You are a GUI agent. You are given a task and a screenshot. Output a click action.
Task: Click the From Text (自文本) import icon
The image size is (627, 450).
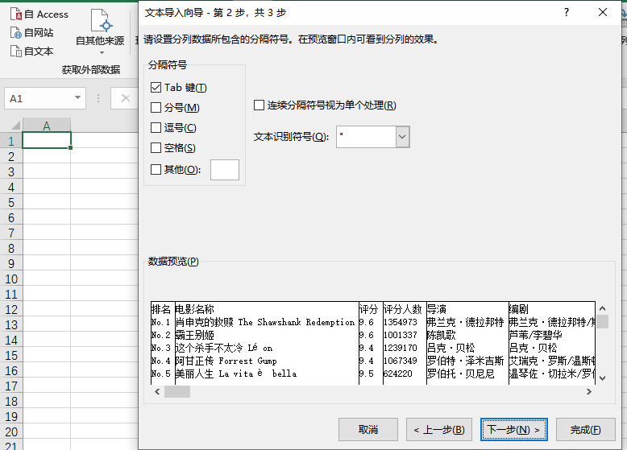click(x=16, y=51)
